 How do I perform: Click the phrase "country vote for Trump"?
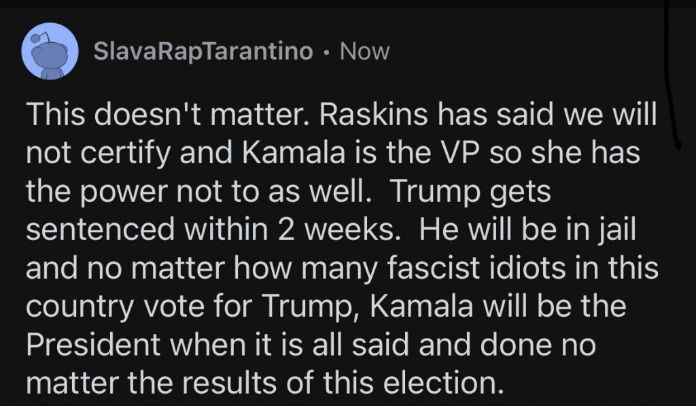(x=184, y=307)
